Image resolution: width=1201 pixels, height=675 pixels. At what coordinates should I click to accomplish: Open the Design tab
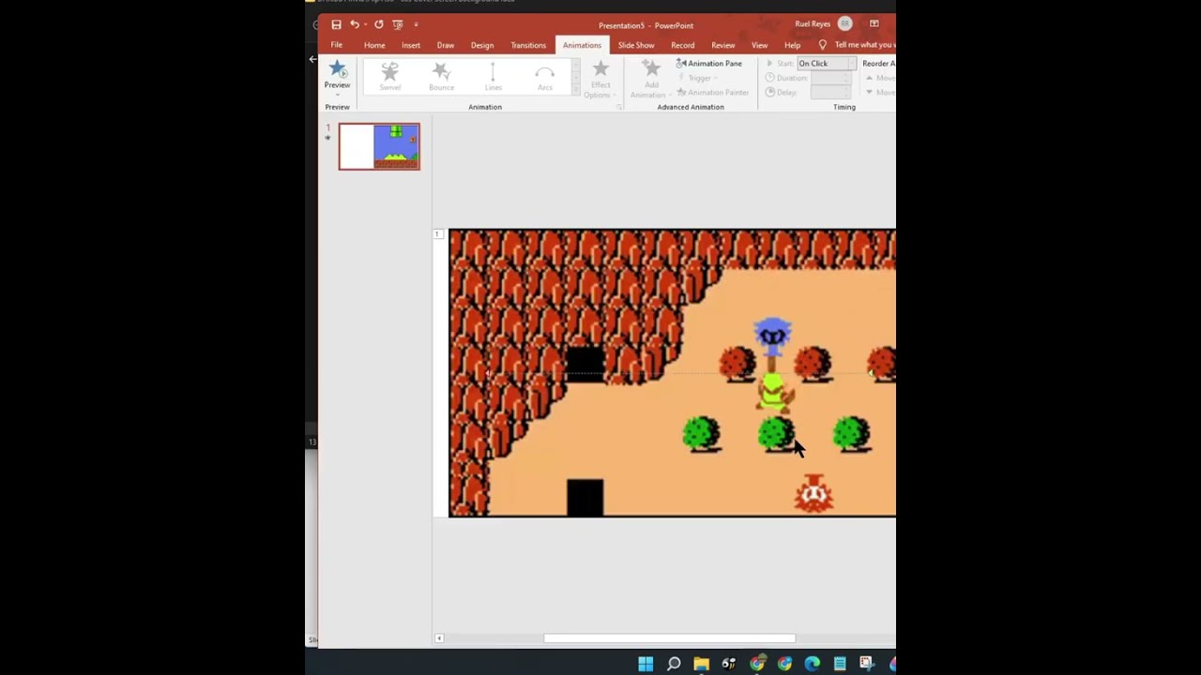[x=482, y=45]
